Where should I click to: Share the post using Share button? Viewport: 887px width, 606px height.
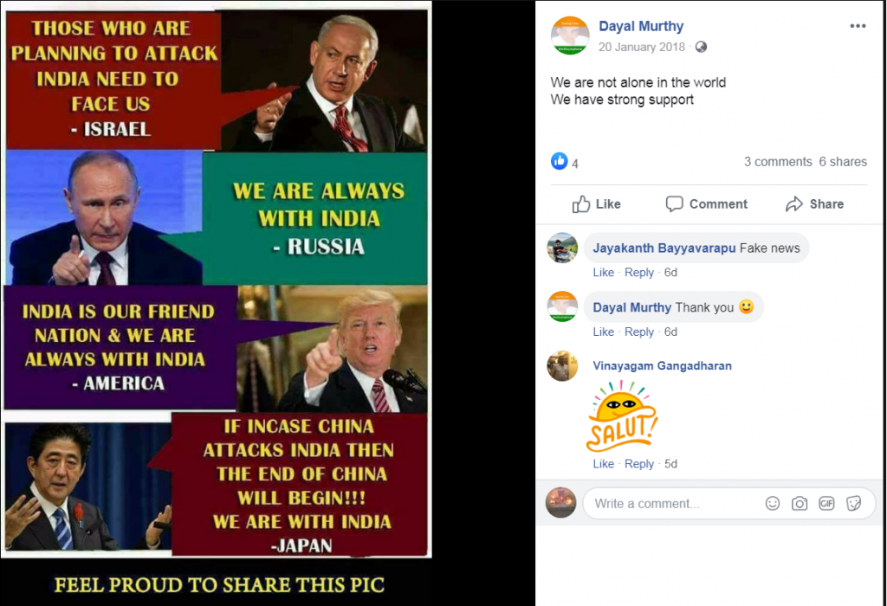click(814, 204)
